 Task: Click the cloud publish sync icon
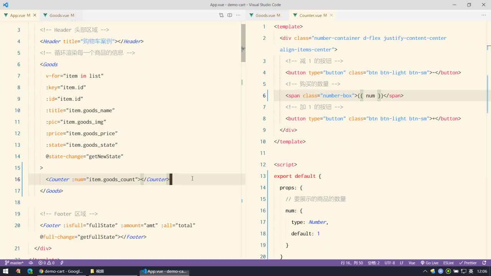31,263
